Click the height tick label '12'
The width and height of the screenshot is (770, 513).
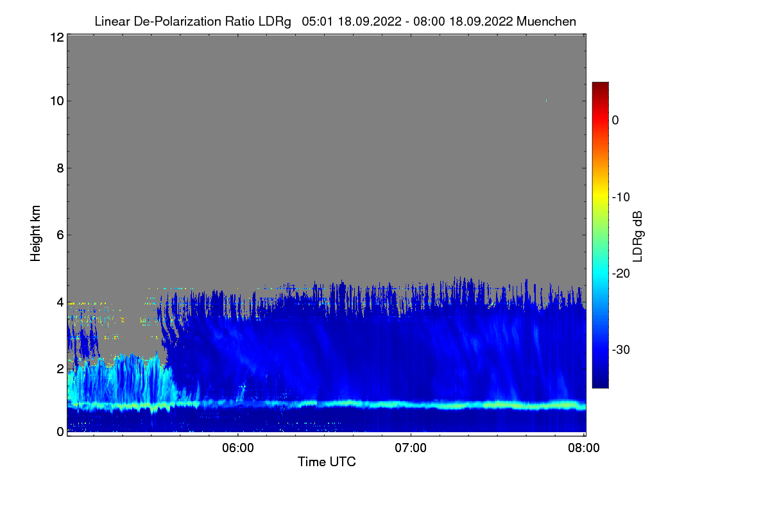56,37
